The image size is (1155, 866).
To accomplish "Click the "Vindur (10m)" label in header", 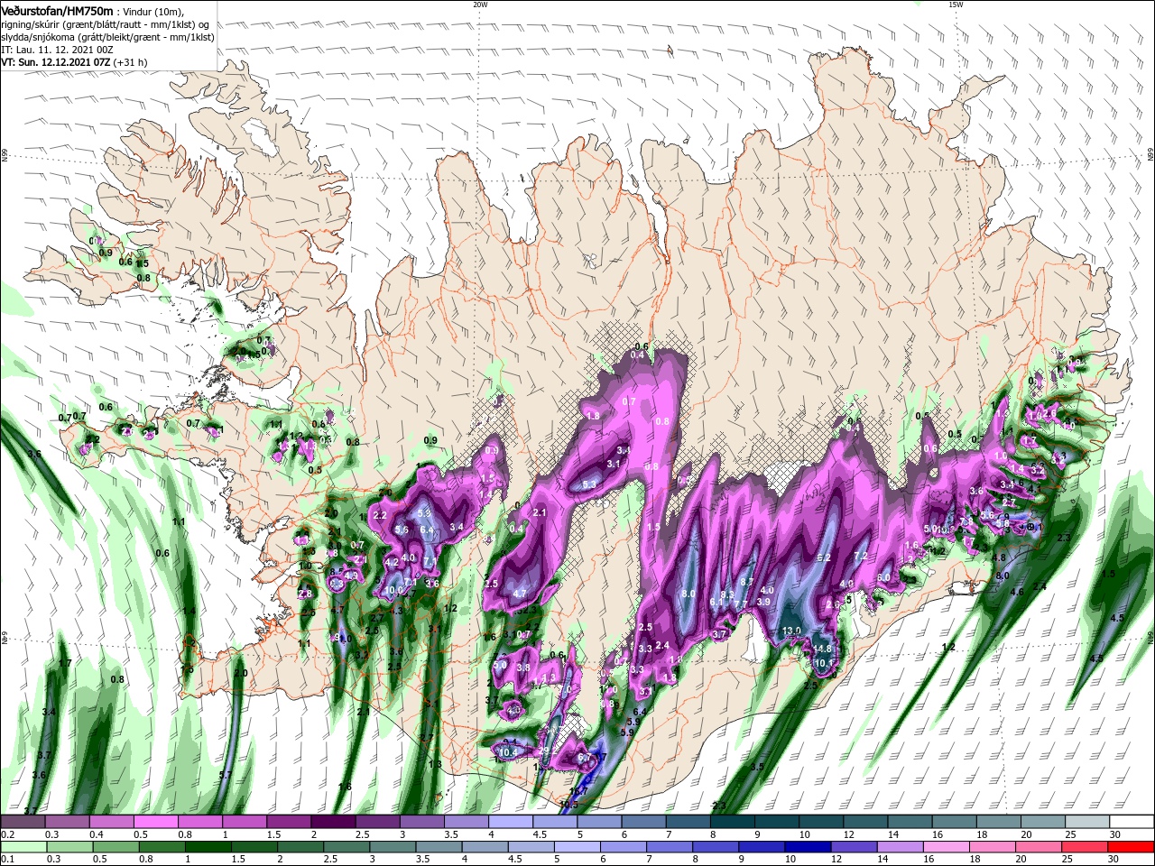I will [152, 12].
